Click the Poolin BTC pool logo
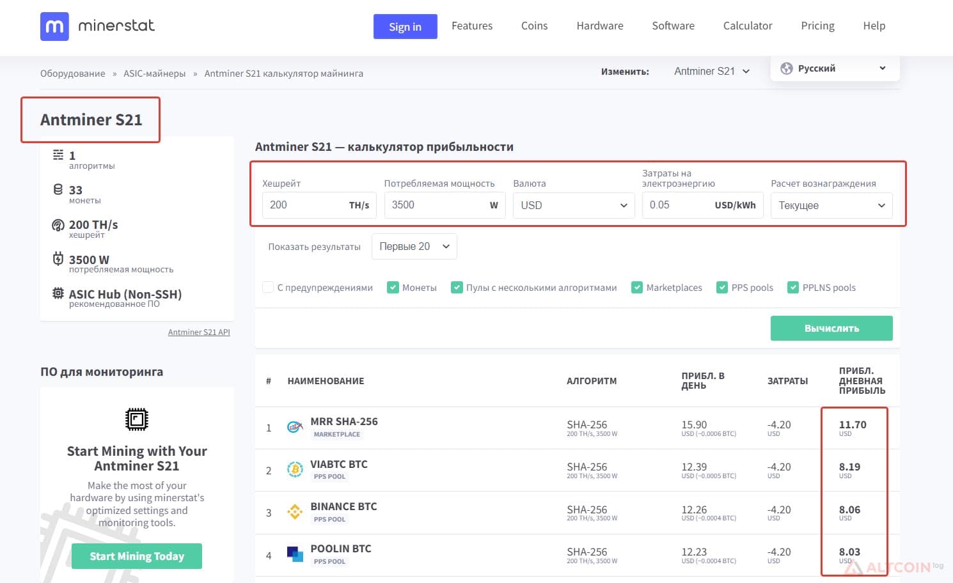Image resolution: width=953 pixels, height=583 pixels. (x=295, y=554)
